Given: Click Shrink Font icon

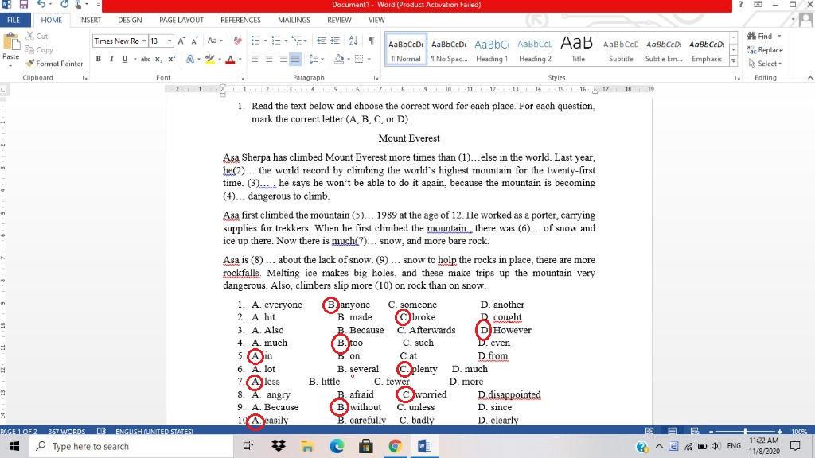Looking at the screenshot, I should [194, 41].
